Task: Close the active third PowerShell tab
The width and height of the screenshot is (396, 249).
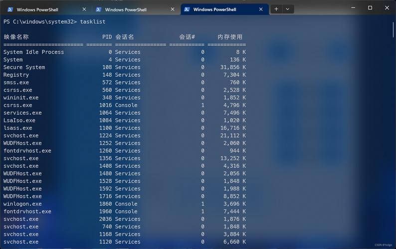Action: click(x=261, y=9)
